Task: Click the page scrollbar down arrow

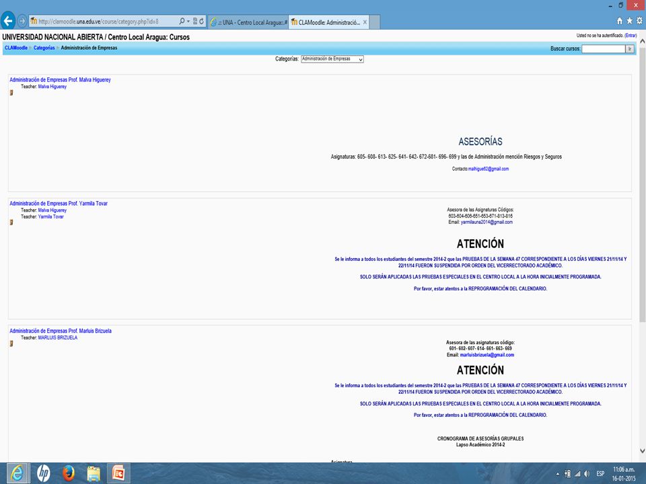Action: pyautogui.click(x=642, y=451)
